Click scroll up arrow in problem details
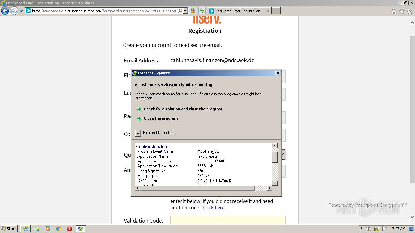The width and height of the screenshot is (415, 233). tap(275, 146)
